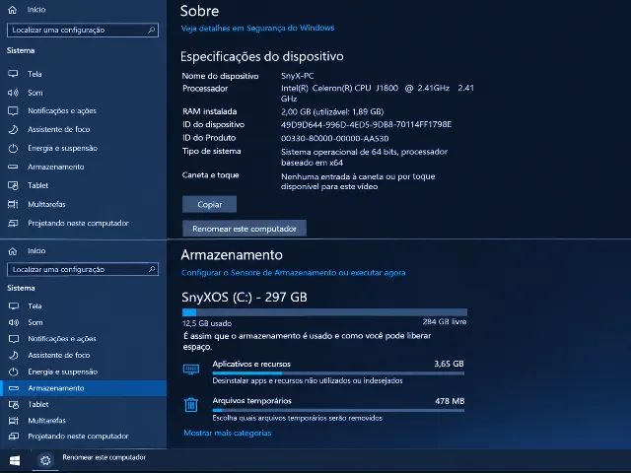Open Multitarefas icon in Sobre window sidebar
Screen dimensions: 631x473
point(13,204)
